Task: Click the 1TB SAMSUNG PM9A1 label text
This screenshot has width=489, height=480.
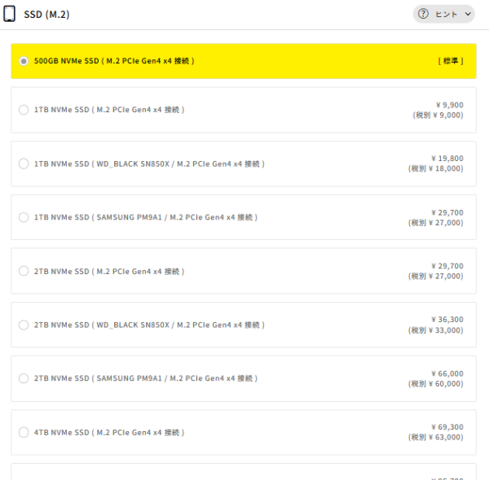Action: (x=146, y=217)
